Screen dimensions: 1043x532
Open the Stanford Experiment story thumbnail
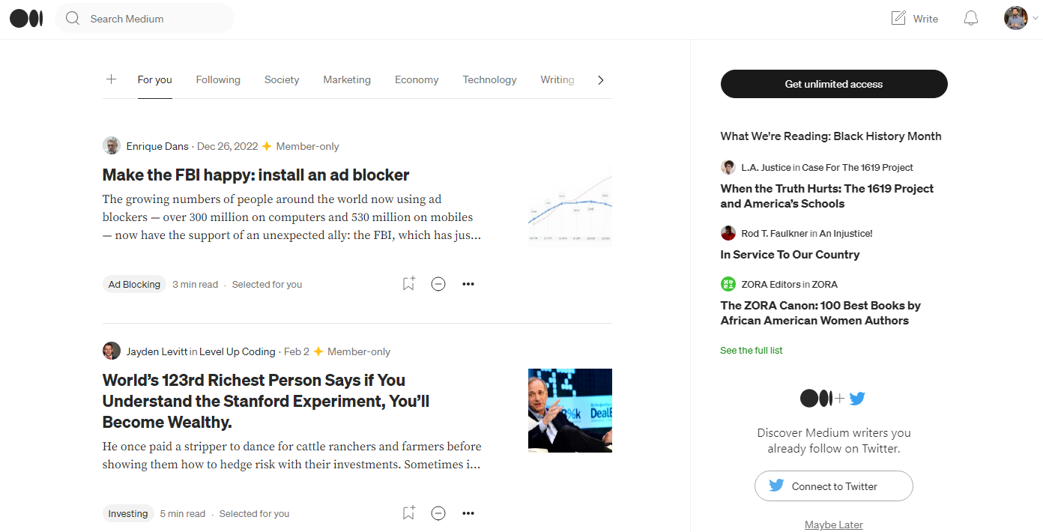click(x=570, y=411)
